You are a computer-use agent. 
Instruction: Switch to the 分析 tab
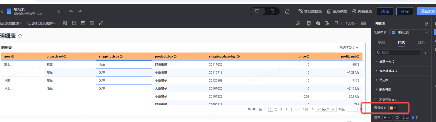coord(421,42)
